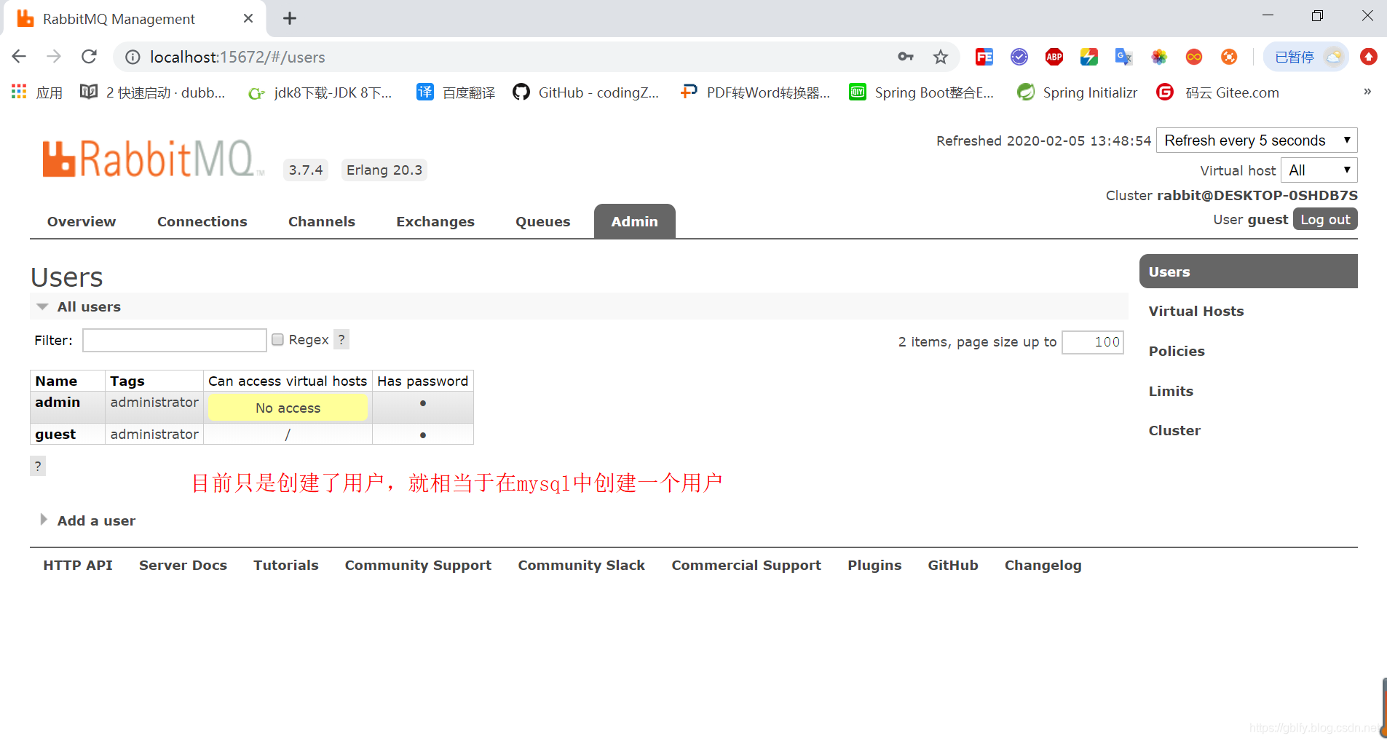The height and width of the screenshot is (741, 1387).
Task: Open the Refresh every 5 seconds dropdown
Action: click(1257, 140)
